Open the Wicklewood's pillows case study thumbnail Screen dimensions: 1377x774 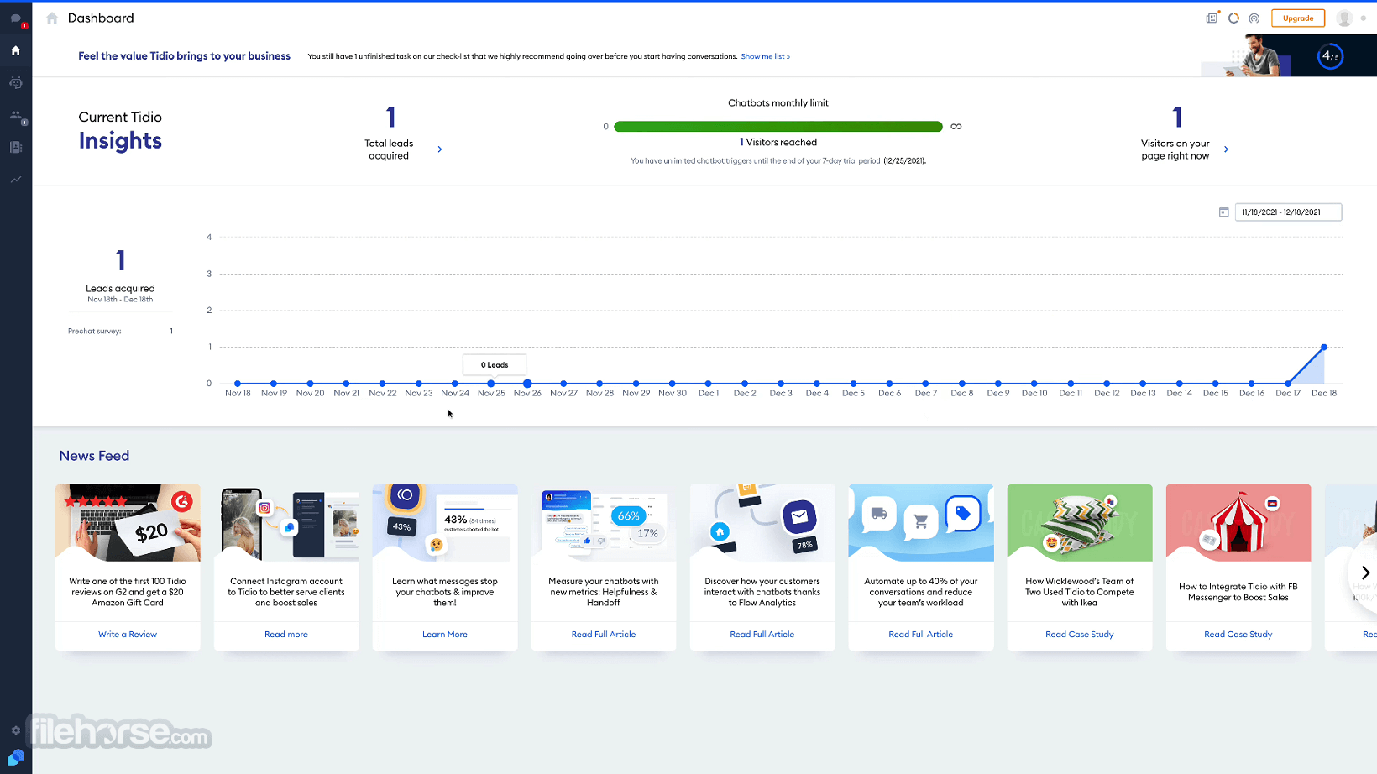1080,523
